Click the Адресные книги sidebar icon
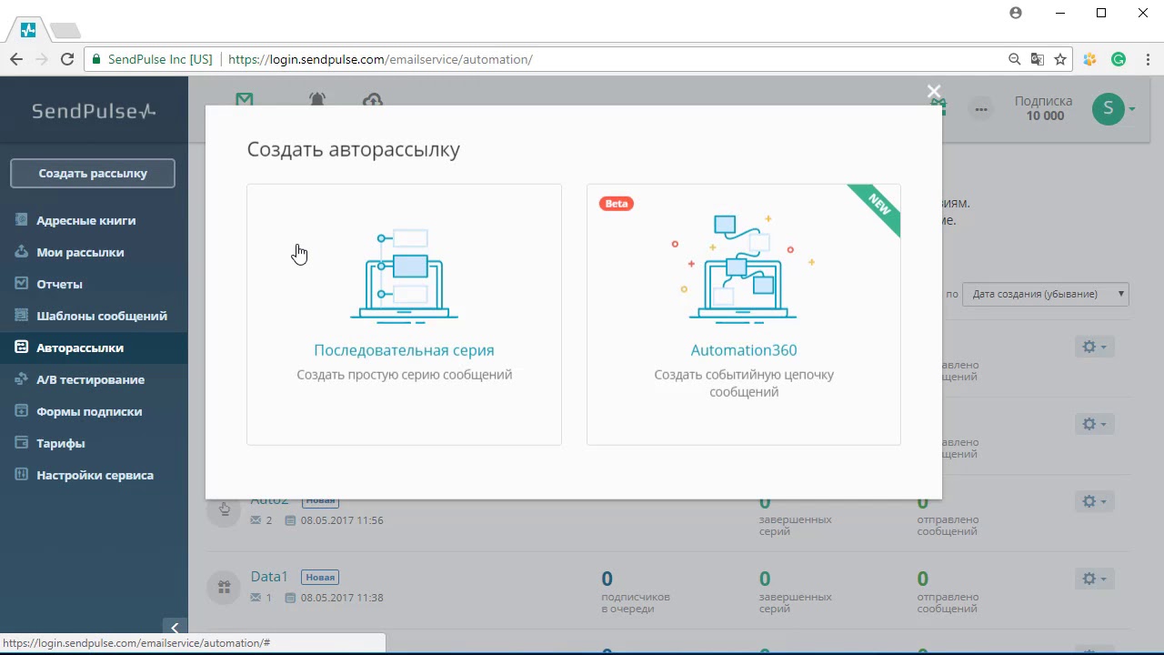 (x=21, y=220)
